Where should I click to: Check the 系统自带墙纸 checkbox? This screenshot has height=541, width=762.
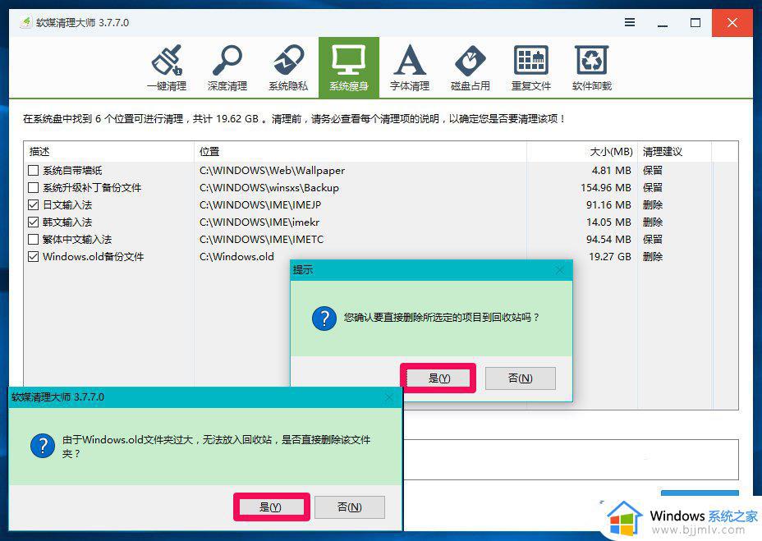pyautogui.click(x=33, y=171)
